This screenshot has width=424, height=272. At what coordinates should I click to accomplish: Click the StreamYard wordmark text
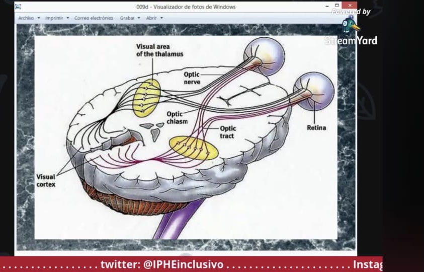tap(351, 41)
